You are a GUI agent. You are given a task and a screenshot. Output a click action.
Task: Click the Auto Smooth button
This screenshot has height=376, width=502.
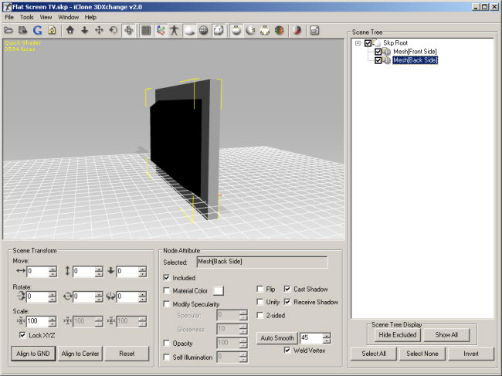(277, 338)
